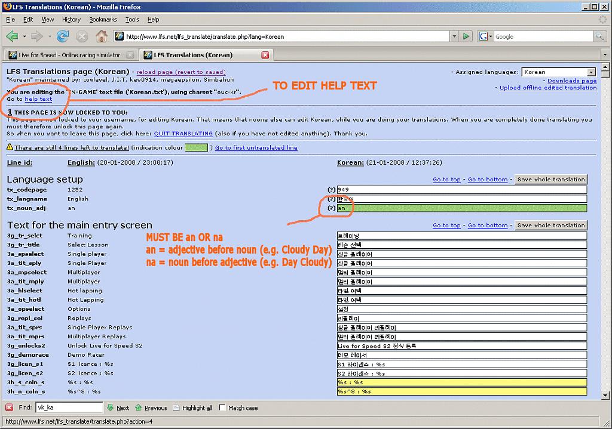The image size is (612, 429).
Task: Close the Find bar with the red X
Action: click(10, 408)
